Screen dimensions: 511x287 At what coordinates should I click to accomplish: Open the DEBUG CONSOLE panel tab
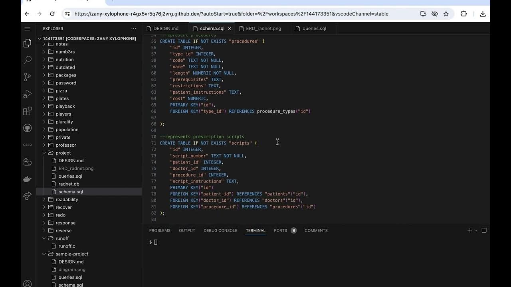220,230
